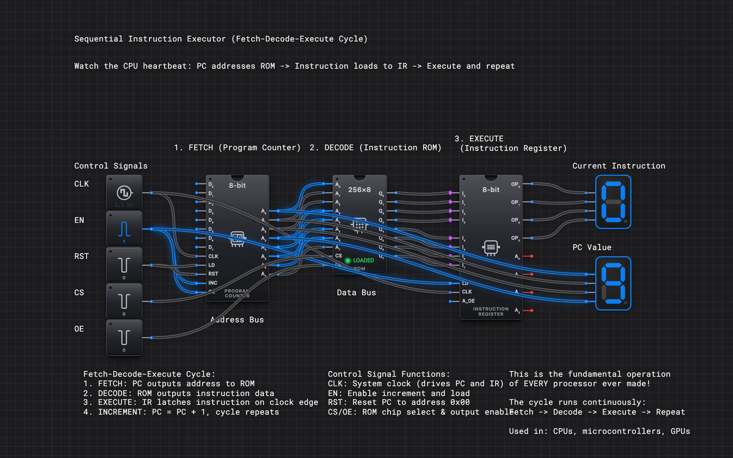Click the Q0 output pin on the ROM
This screenshot has width=733, height=458.
pyautogui.click(x=396, y=193)
